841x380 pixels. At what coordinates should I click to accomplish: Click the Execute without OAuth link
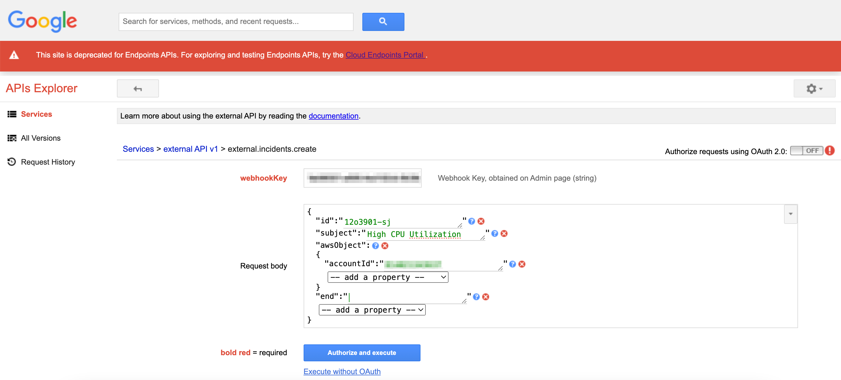point(342,371)
